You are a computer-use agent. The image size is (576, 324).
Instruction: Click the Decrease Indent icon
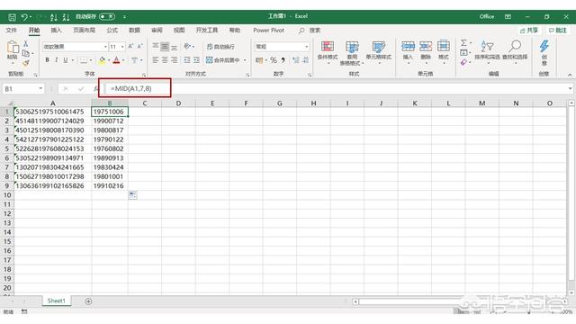pyautogui.click(x=187, y=60)
